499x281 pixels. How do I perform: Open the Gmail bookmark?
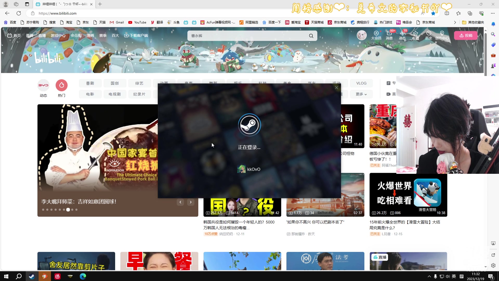point(117,22)
